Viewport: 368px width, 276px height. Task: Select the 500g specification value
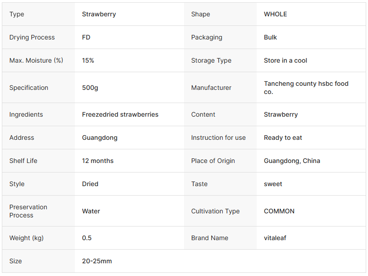click(90, 88)
